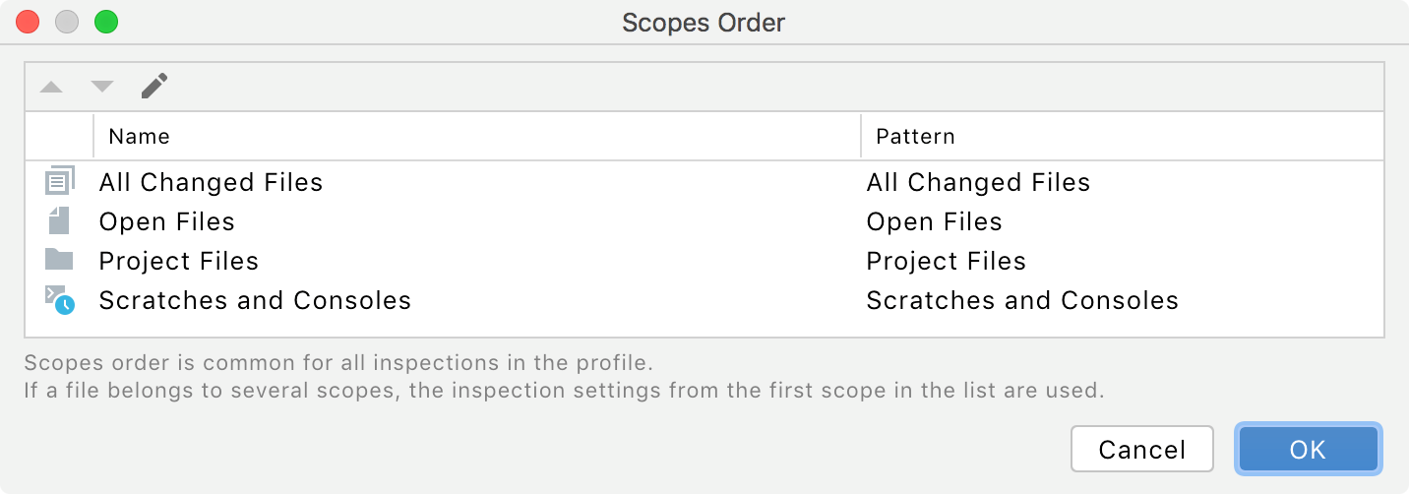
Task: Click the All Changed Files scope icon
Action: point(59,182)
